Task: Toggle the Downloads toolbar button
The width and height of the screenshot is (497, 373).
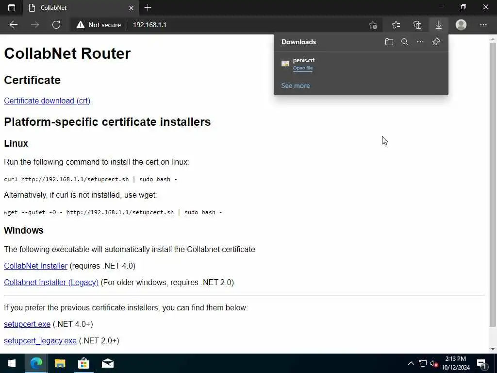Action: (x=439, y=25)
